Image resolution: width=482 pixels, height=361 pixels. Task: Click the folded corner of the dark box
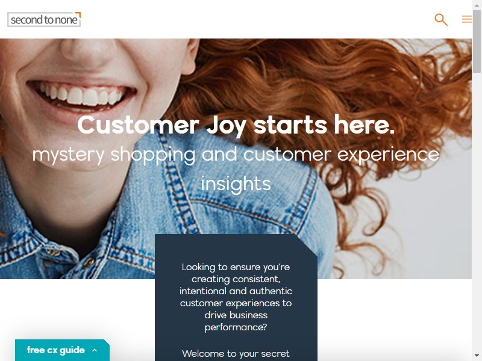(307, 245)
